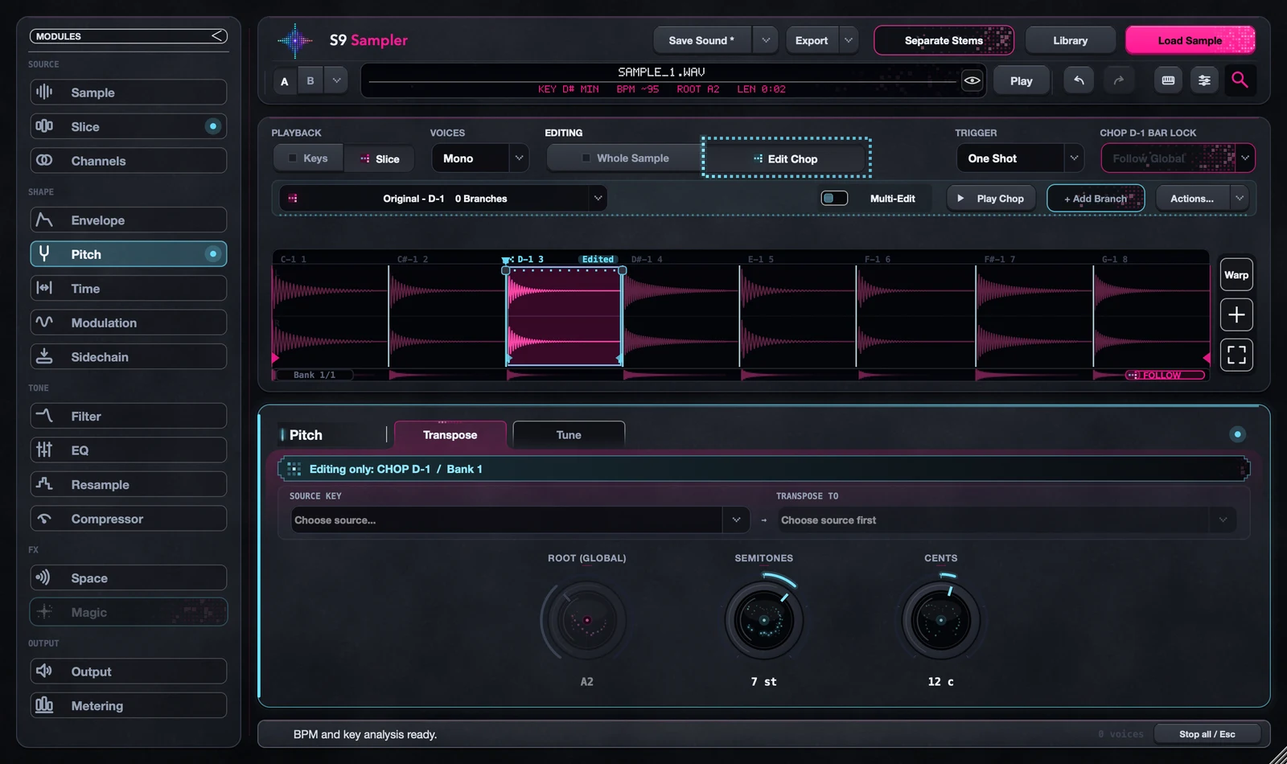This screenshot has height=764, width=1287.
Task: Expand the Export options arrow
Action: (x=848, y=40)
